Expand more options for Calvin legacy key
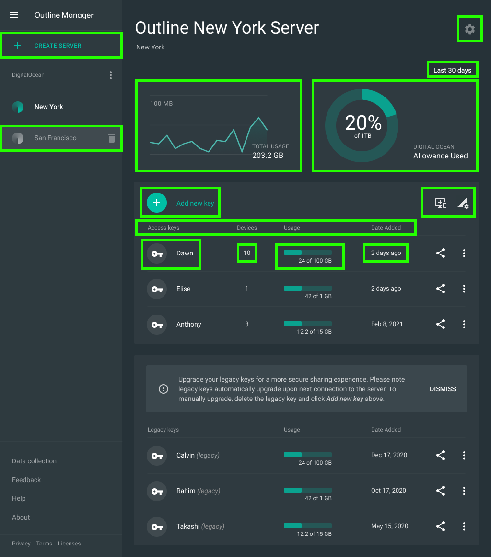The image size is (491, 557). 464,455
